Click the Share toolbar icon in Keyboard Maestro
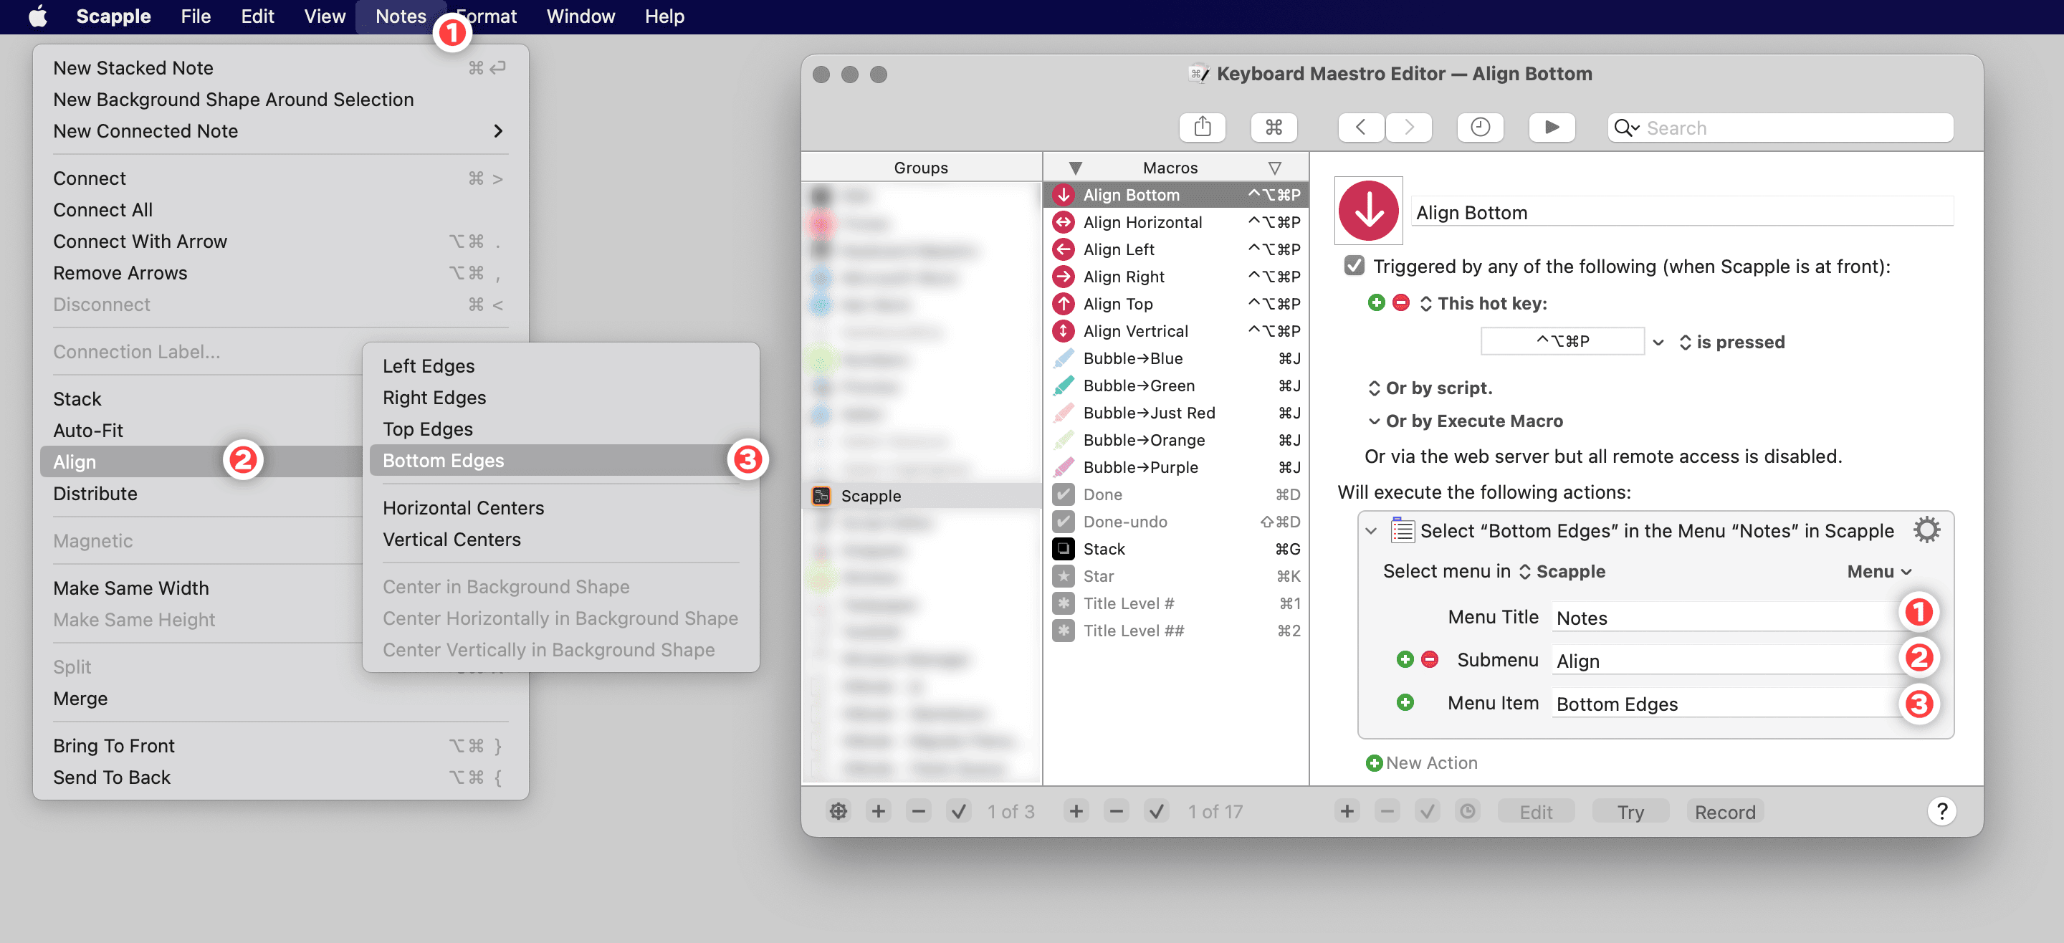The image size is (2064, 943). [x=1202, y=128]
